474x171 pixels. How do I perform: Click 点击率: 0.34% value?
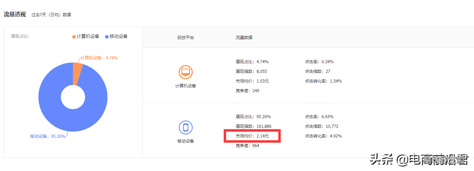pos(319,62)
